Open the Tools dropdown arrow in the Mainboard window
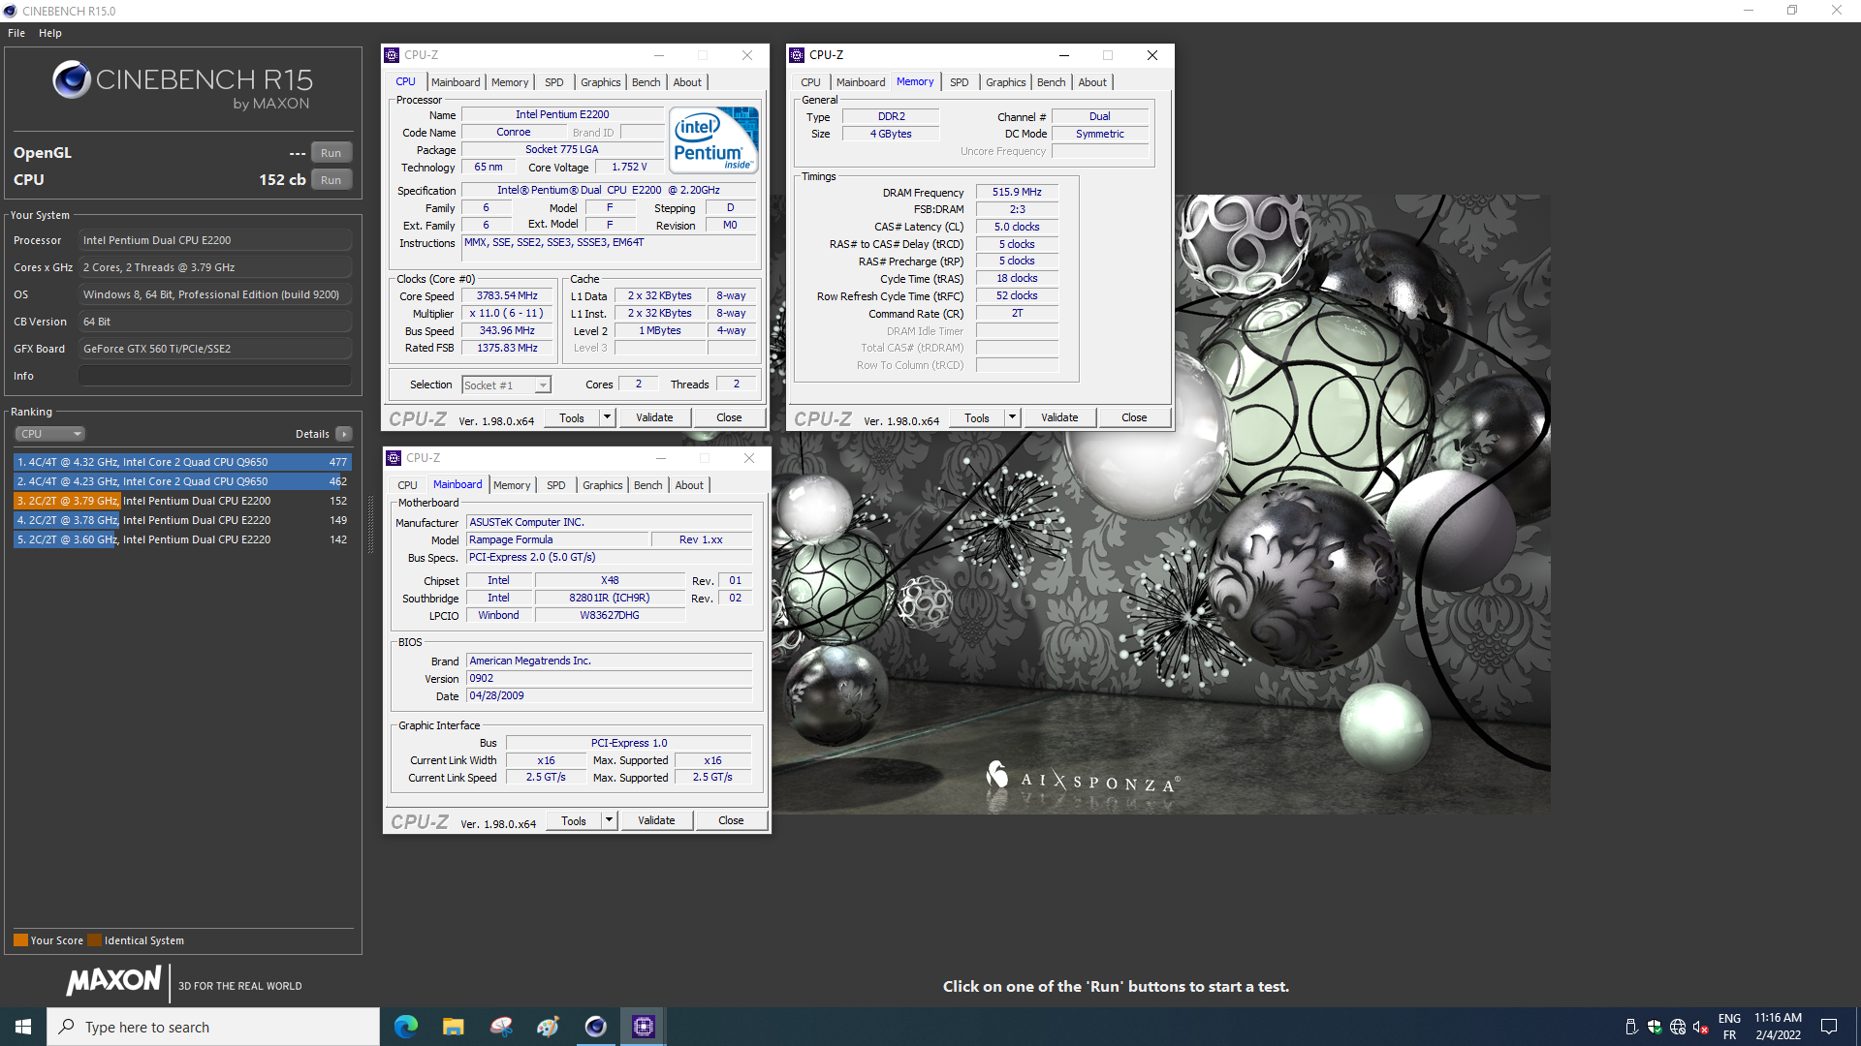This screenshot has width=1861, height=1046. pos(609,820)
